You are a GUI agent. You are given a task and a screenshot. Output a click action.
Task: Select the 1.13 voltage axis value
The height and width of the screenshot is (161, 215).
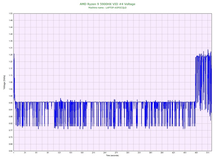tap(11, 75)
